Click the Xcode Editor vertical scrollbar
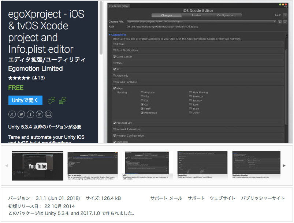This screenshot has height=223, width=294. pos(286,86)
